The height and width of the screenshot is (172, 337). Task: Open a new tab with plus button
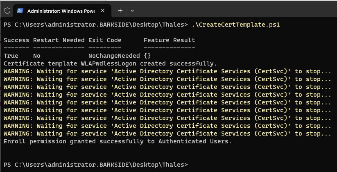click(x=120, y=10)
